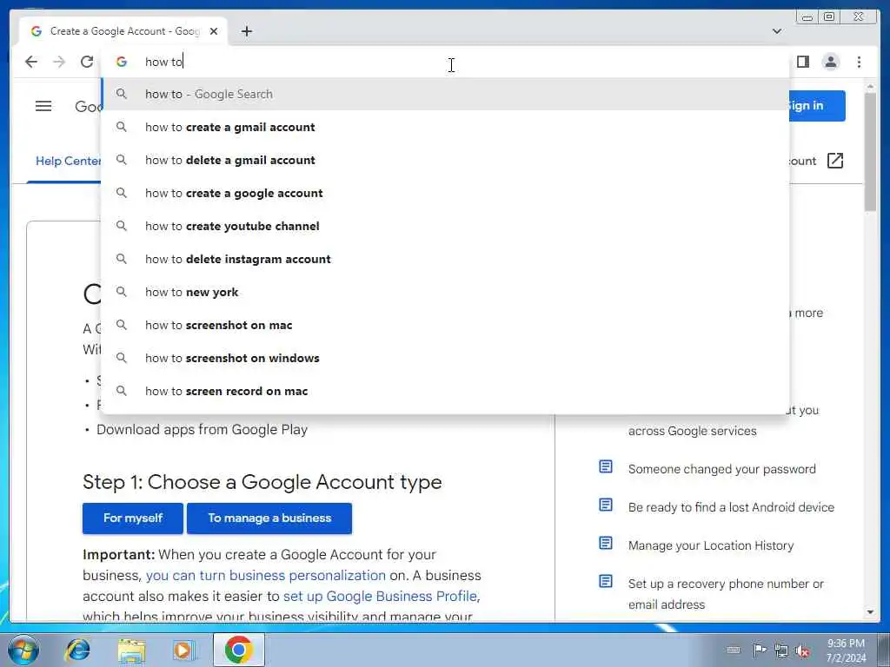Pick suggestion 'how to create youtube channel'
The width and height of the screenshot is (890, 667).
point(446,226)
